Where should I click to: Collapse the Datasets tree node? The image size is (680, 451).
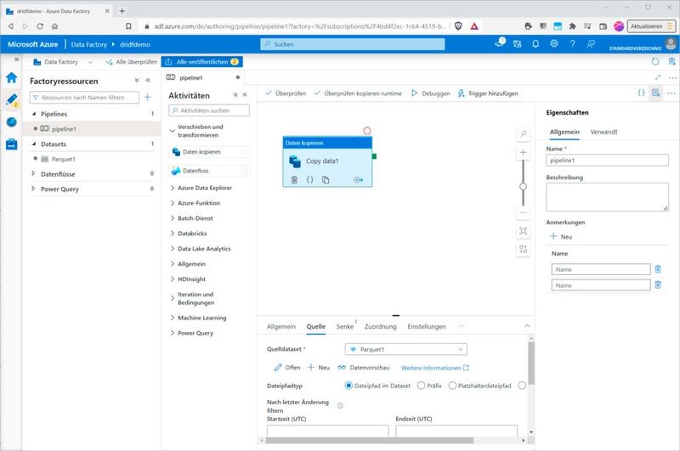click(x=34, y=144)
